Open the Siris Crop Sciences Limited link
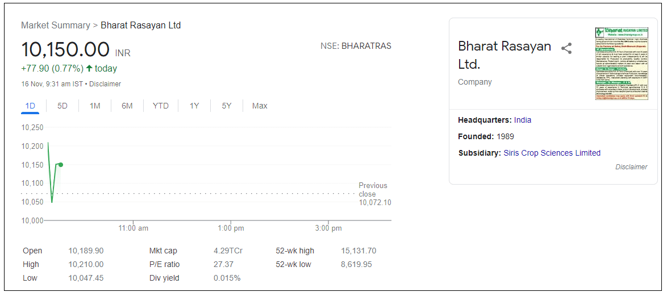The image size is (667, 296). (x=552, y=153)
